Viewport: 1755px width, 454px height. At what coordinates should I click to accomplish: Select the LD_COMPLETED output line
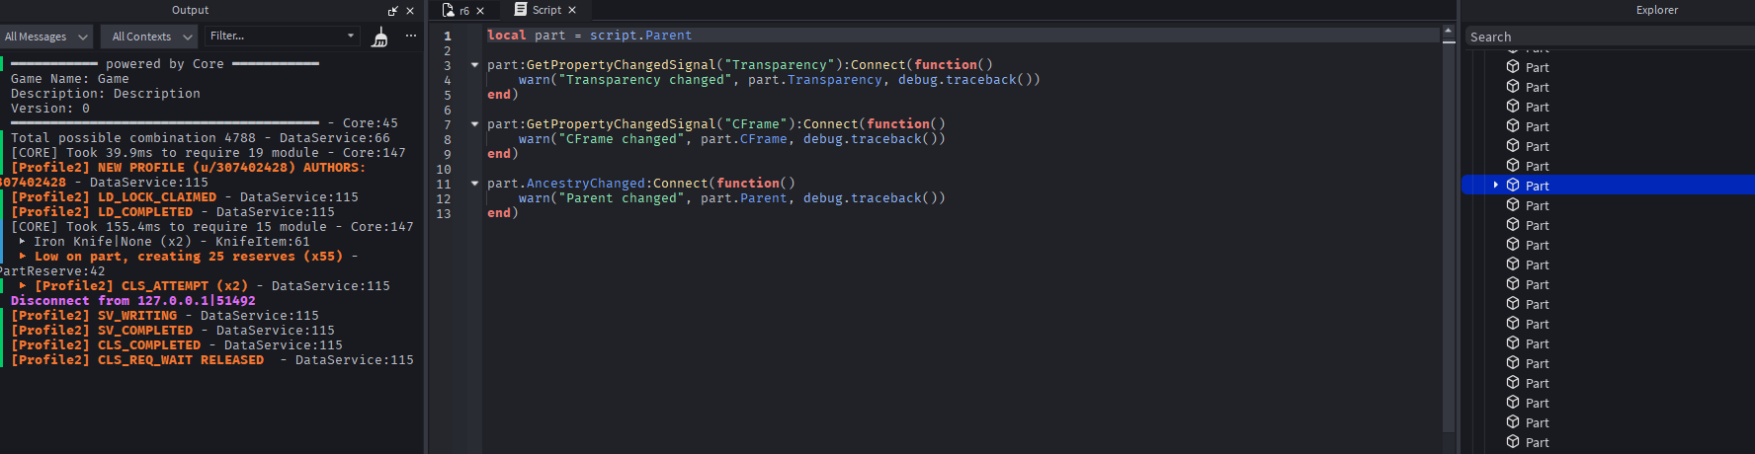pyautogui.click(x=173, y=212)
